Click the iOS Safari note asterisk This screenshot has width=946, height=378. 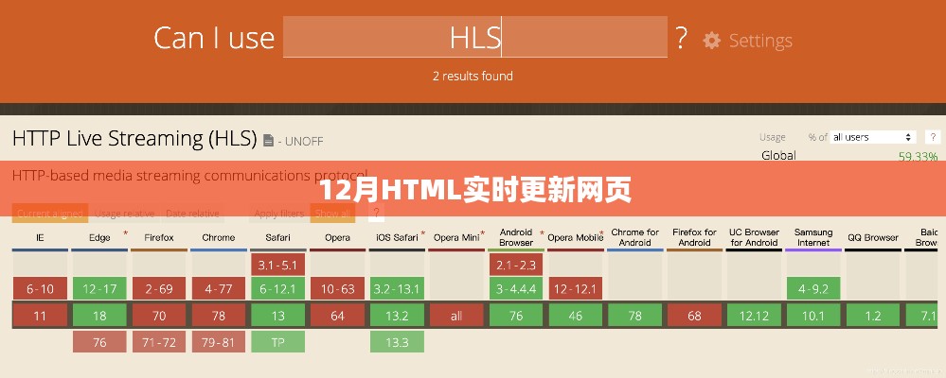[x=423, y=232]
